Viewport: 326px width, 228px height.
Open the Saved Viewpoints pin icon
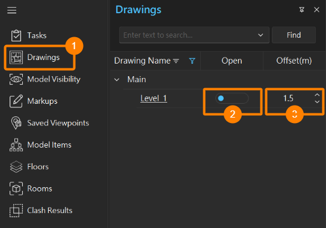[x=16, y=123]
